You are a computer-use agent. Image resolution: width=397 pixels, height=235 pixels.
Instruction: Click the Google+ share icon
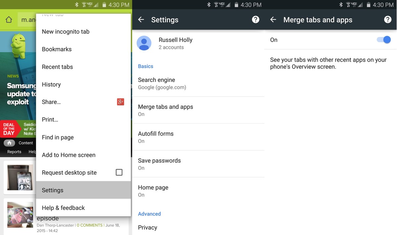(120, 102)
